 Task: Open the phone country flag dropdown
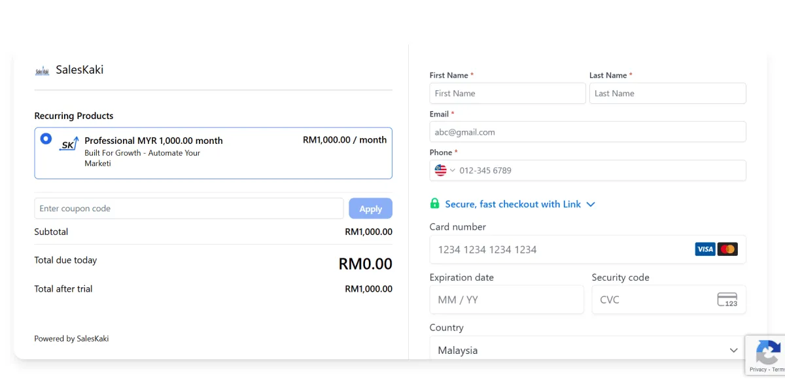444,171
